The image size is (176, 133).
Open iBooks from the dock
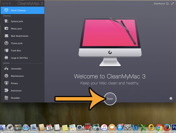point(112,128)
